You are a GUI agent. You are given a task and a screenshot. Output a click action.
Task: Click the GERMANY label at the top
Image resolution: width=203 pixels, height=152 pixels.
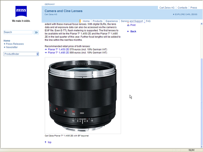(x=50, y=4)
